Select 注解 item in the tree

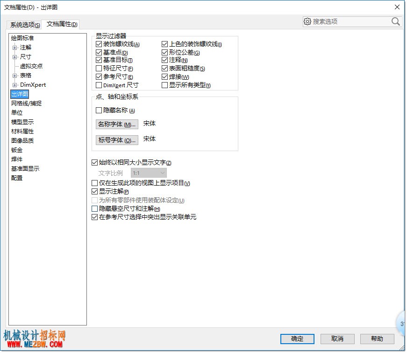click(x=26, y=48)
